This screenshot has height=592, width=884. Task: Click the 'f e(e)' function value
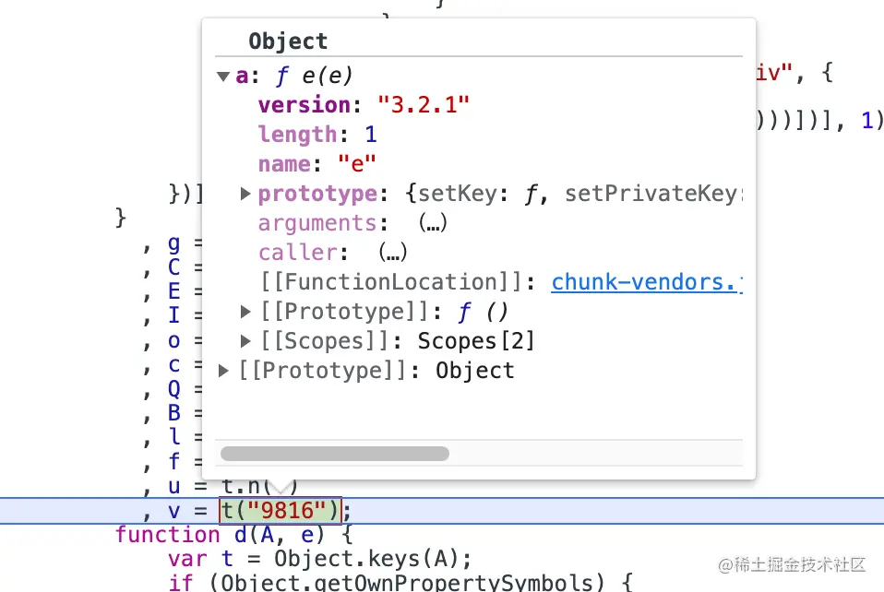(x=315, y=76)
